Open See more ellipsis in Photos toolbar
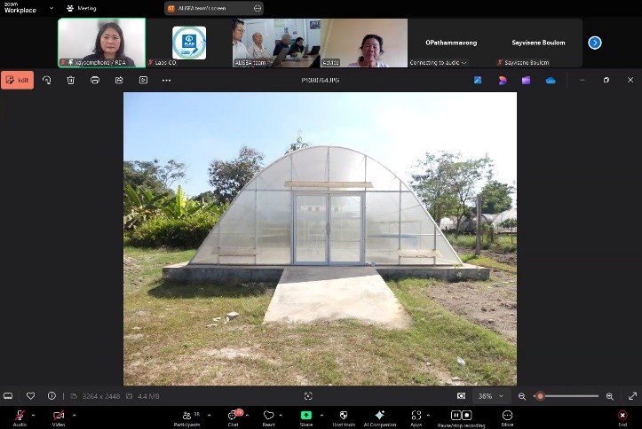 [167, 80]
